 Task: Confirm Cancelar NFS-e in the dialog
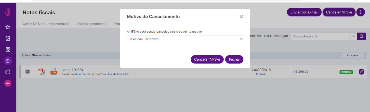click(207, 59)
